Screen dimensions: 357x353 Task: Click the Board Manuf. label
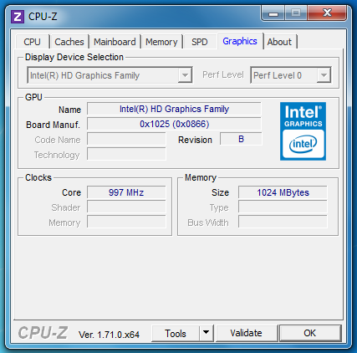(x=53, y=125)
